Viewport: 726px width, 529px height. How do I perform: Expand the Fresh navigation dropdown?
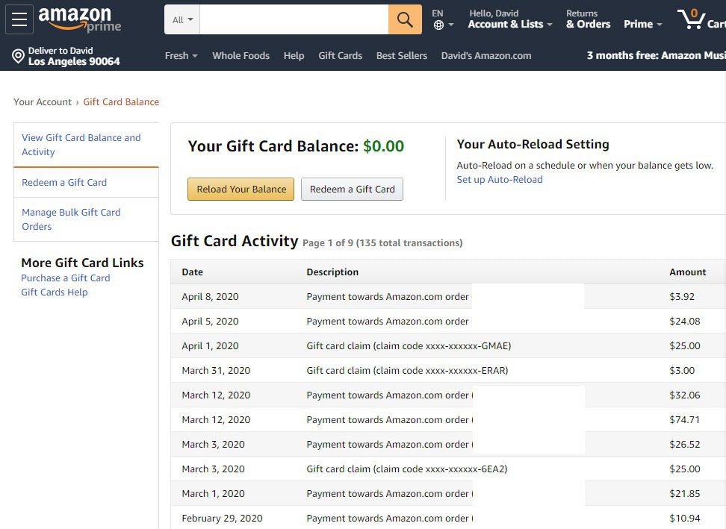coord(181,55)
